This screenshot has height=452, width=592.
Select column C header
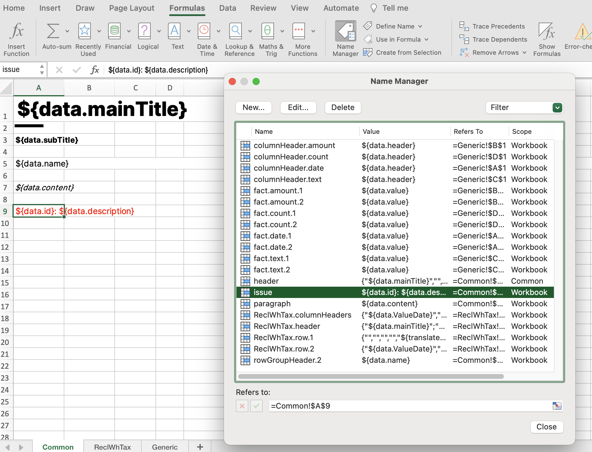(x=135, y=88)
